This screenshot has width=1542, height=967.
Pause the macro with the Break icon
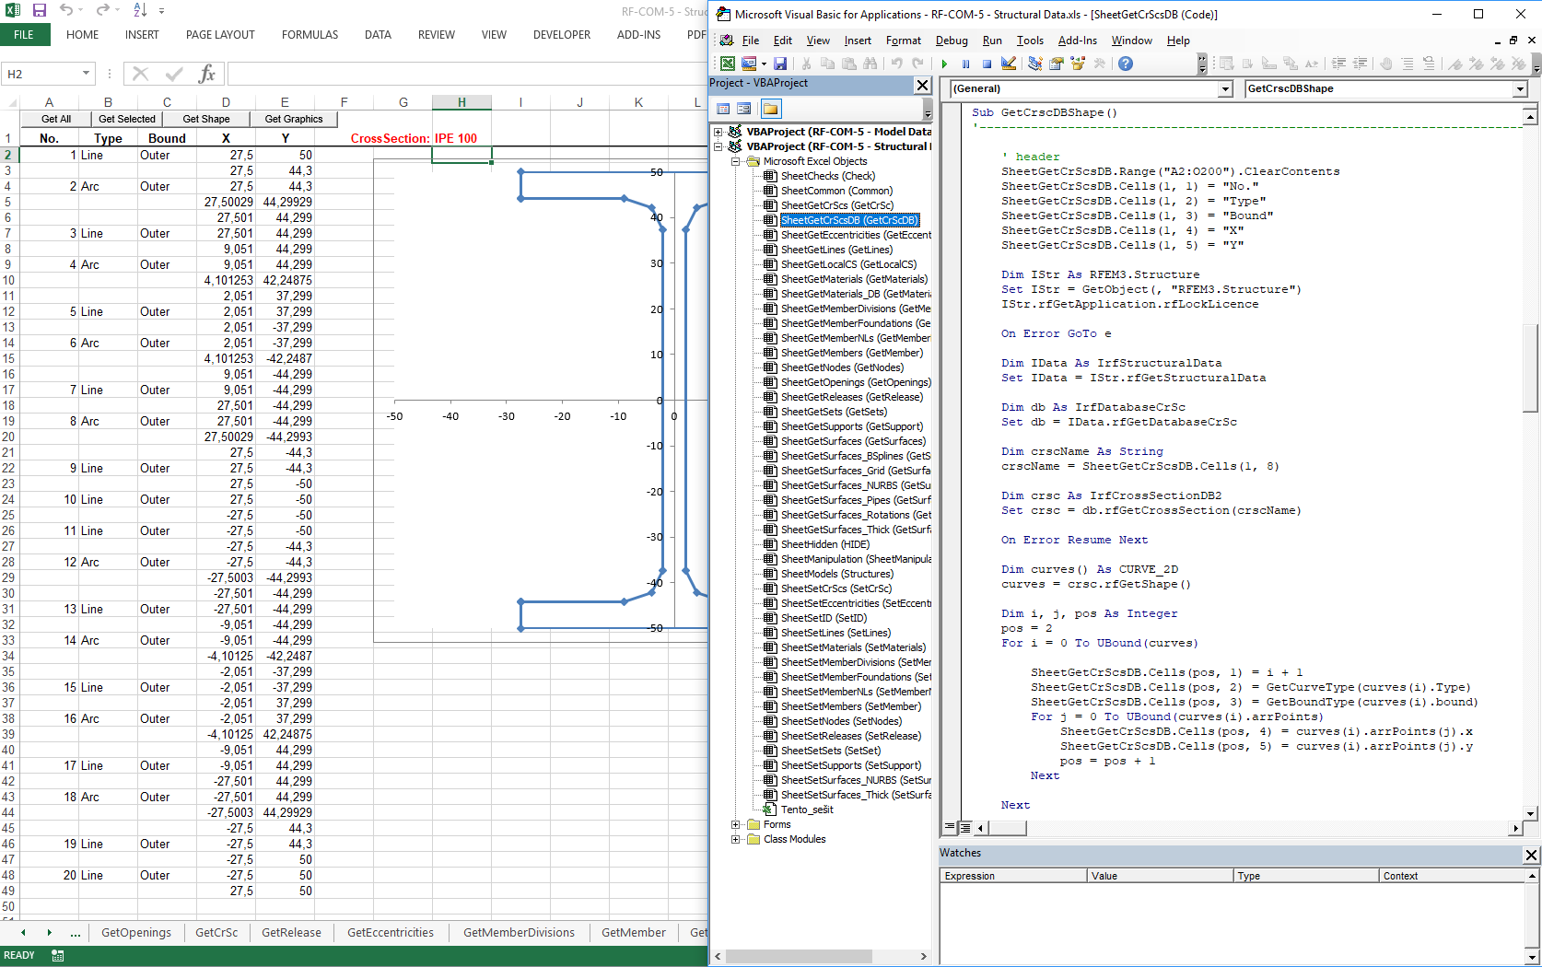(965, 64)
